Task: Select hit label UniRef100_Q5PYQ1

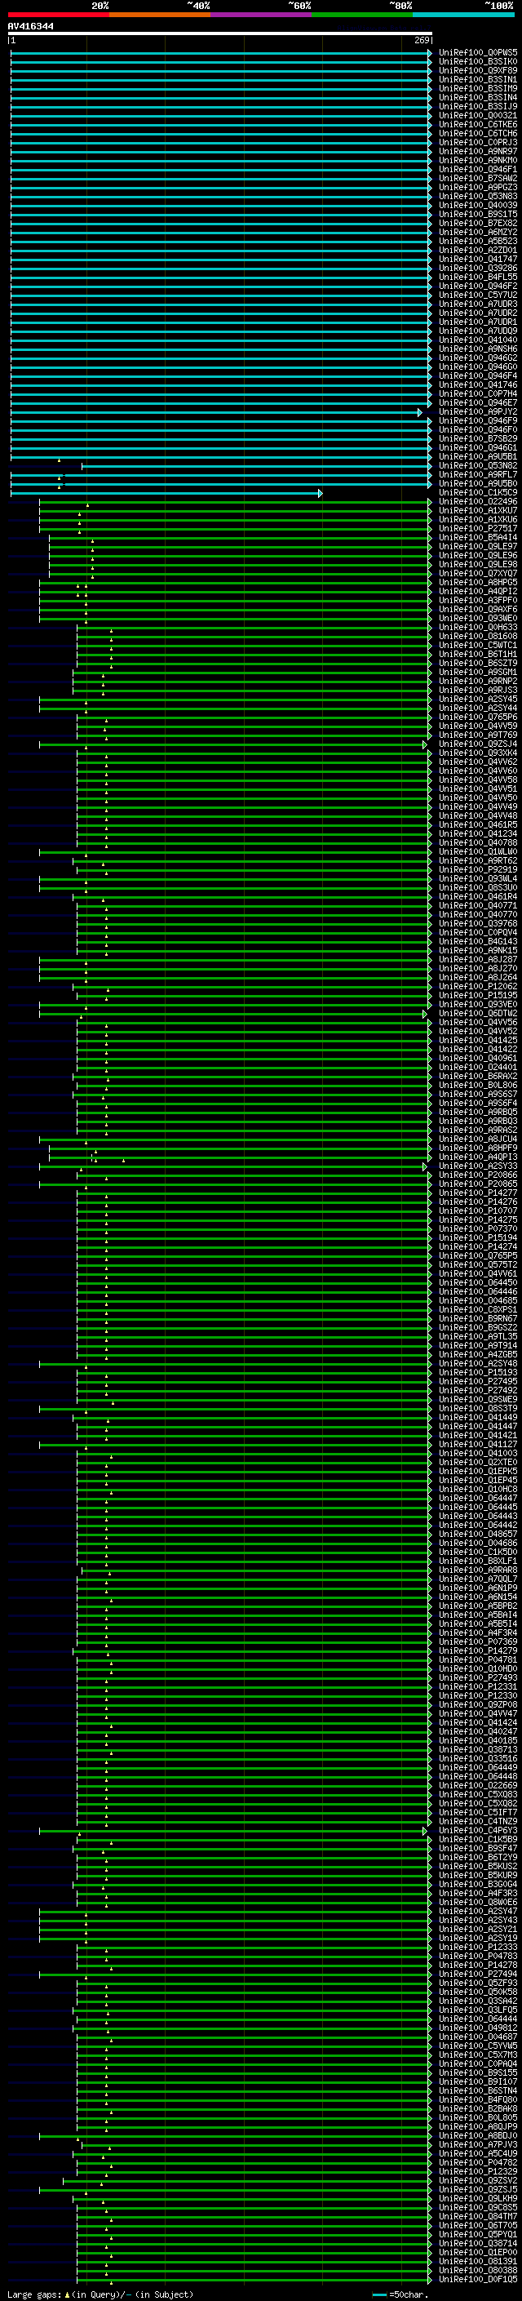Action: (x=478, y=2234)
